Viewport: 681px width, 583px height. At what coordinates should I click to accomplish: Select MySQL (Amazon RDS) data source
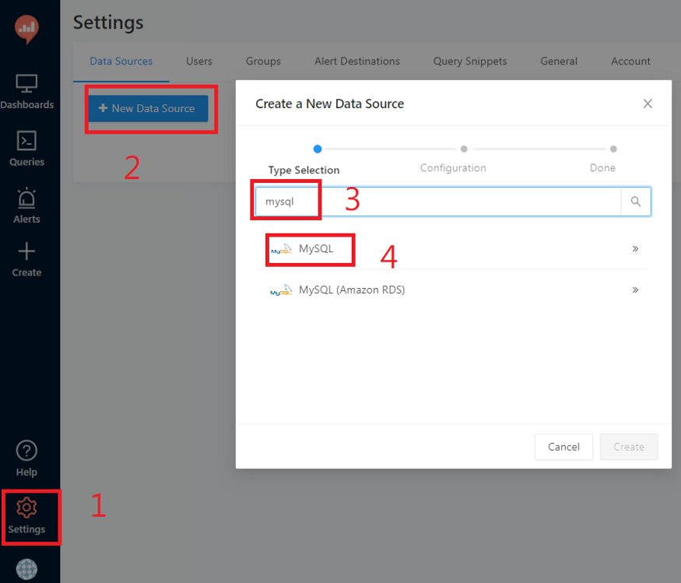(x=351, y=290)
